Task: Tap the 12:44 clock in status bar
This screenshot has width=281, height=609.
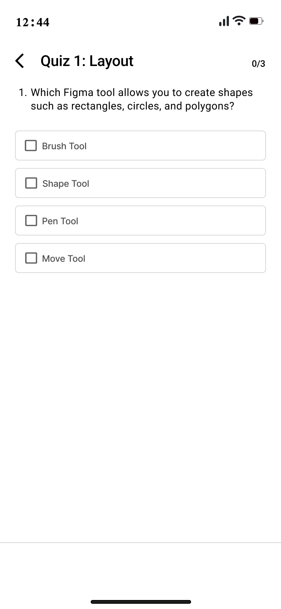Action: 33,22
